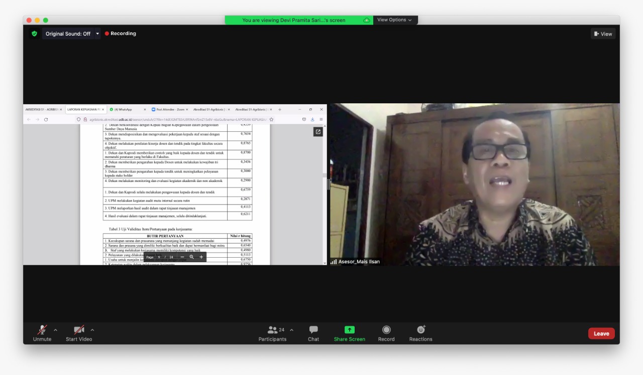The height and width of the screenshot is (375, 643).
Task: Click the PDF page number field showing 9
Action: coord(159,257)
